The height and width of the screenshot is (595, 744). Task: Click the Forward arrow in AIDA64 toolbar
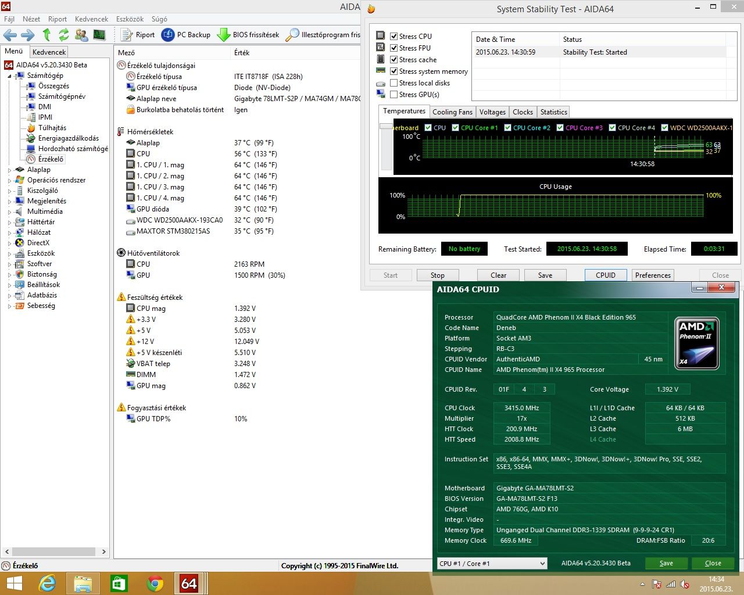coord(27,35)
